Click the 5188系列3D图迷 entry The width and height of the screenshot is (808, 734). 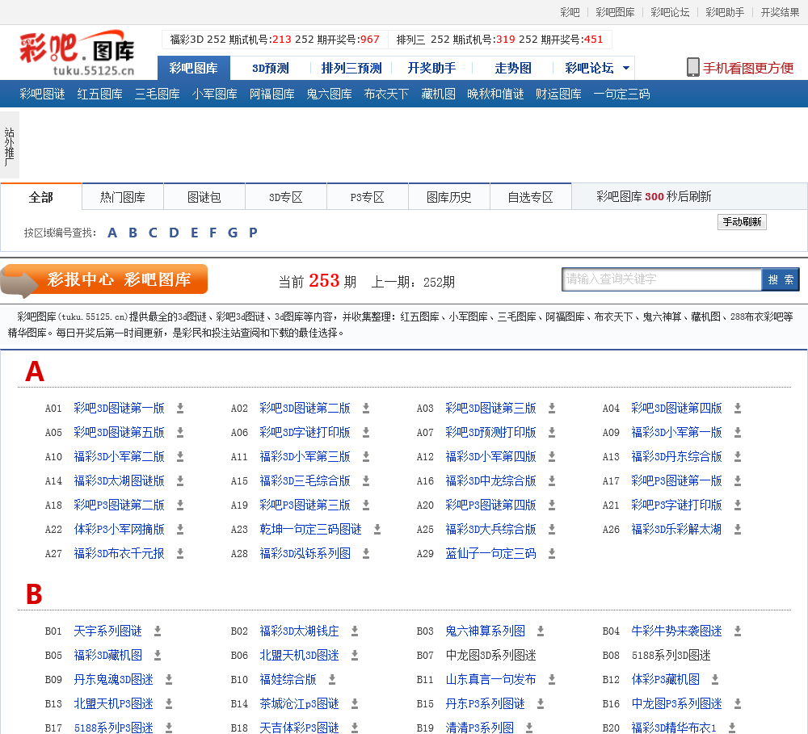tap(671, 656)
